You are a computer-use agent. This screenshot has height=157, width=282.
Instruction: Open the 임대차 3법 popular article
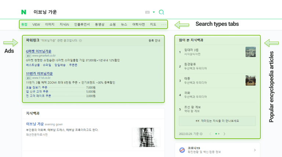191,50
